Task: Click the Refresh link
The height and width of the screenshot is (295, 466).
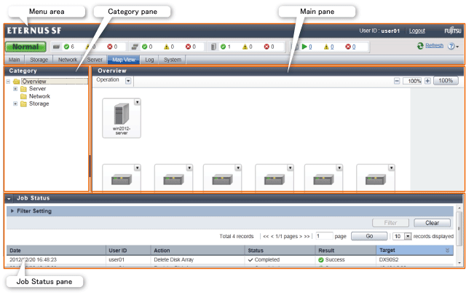Action: [434, 45]
